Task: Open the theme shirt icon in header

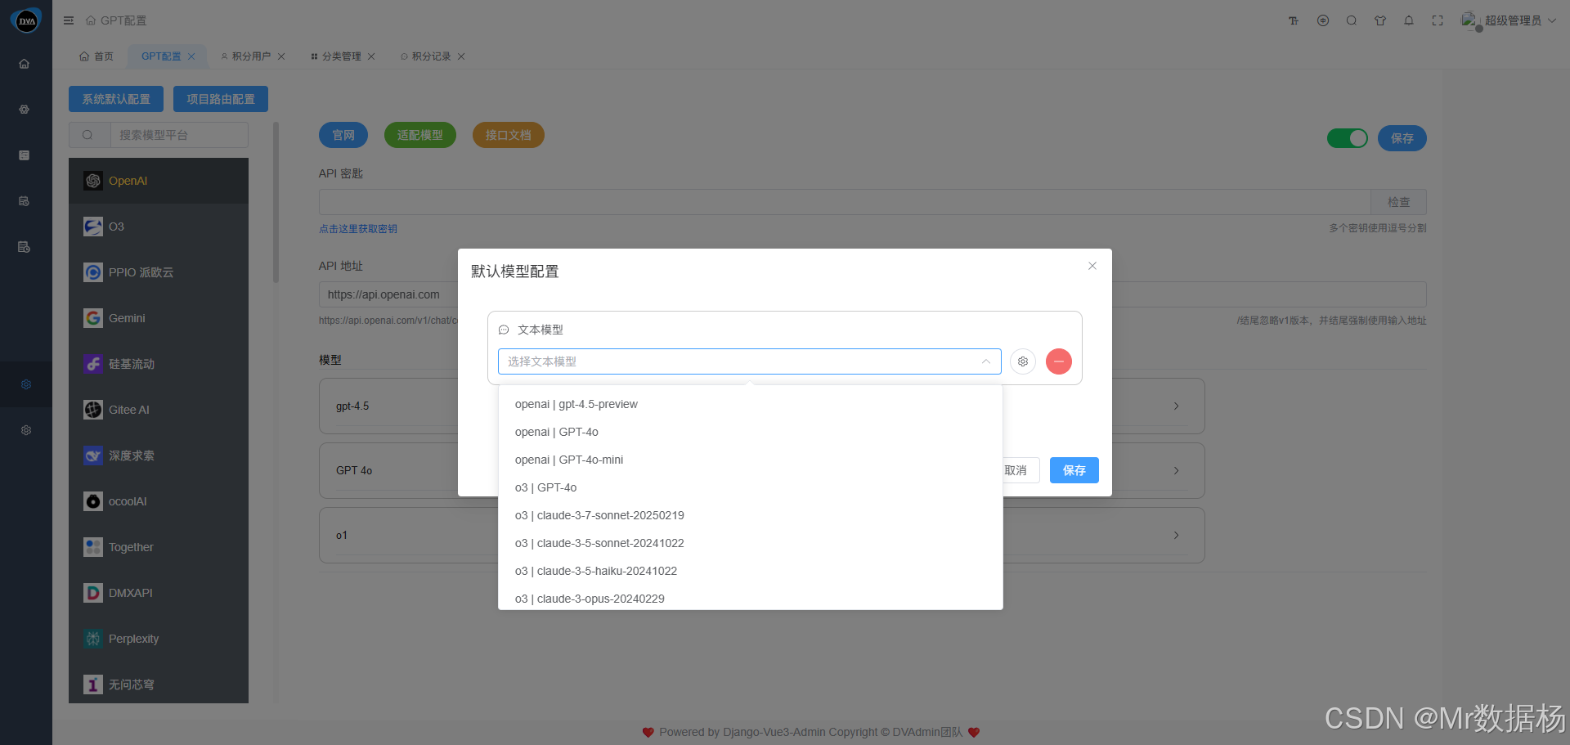Action: pos(1380,20)
